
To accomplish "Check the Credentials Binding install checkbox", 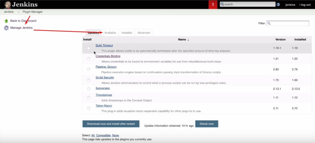I will tap(89, 59).
